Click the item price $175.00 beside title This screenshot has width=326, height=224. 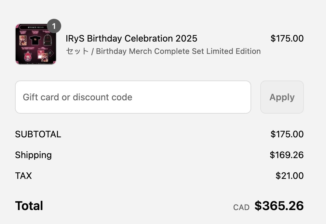click(287, 39)
